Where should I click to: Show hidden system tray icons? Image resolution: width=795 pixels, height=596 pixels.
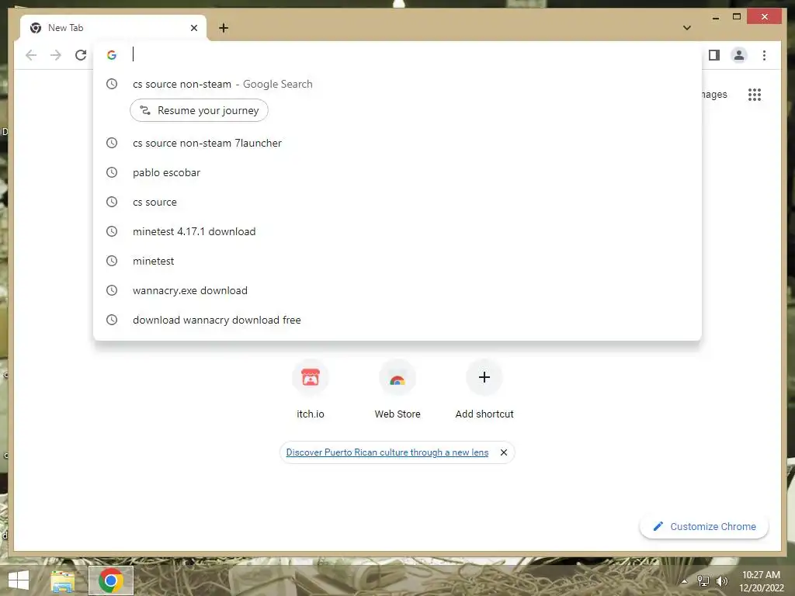pos(684,581)
